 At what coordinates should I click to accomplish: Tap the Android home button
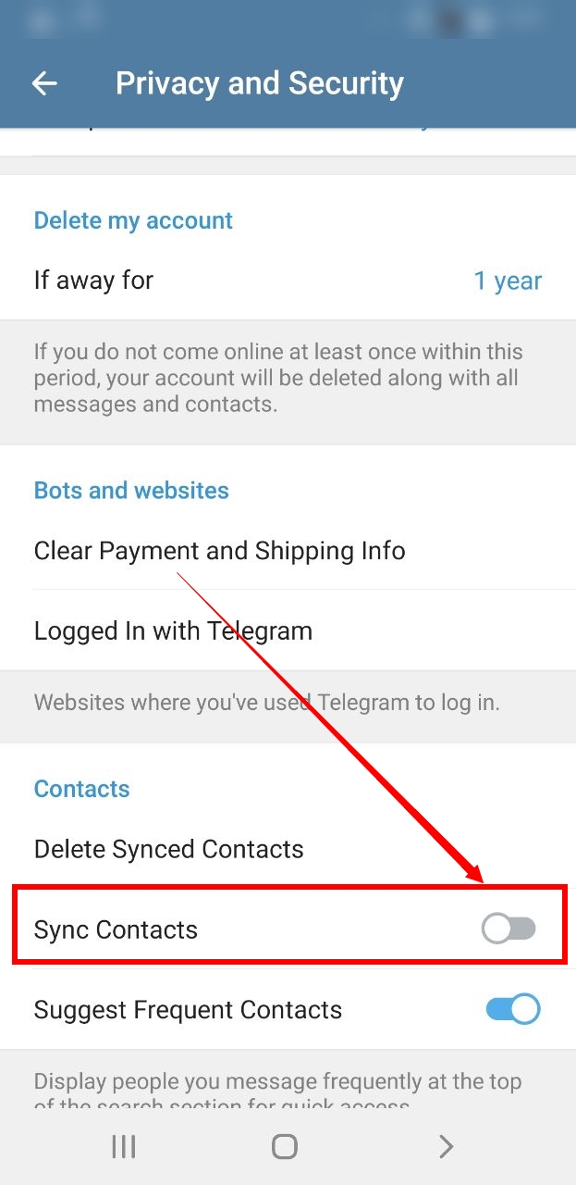285,1147
